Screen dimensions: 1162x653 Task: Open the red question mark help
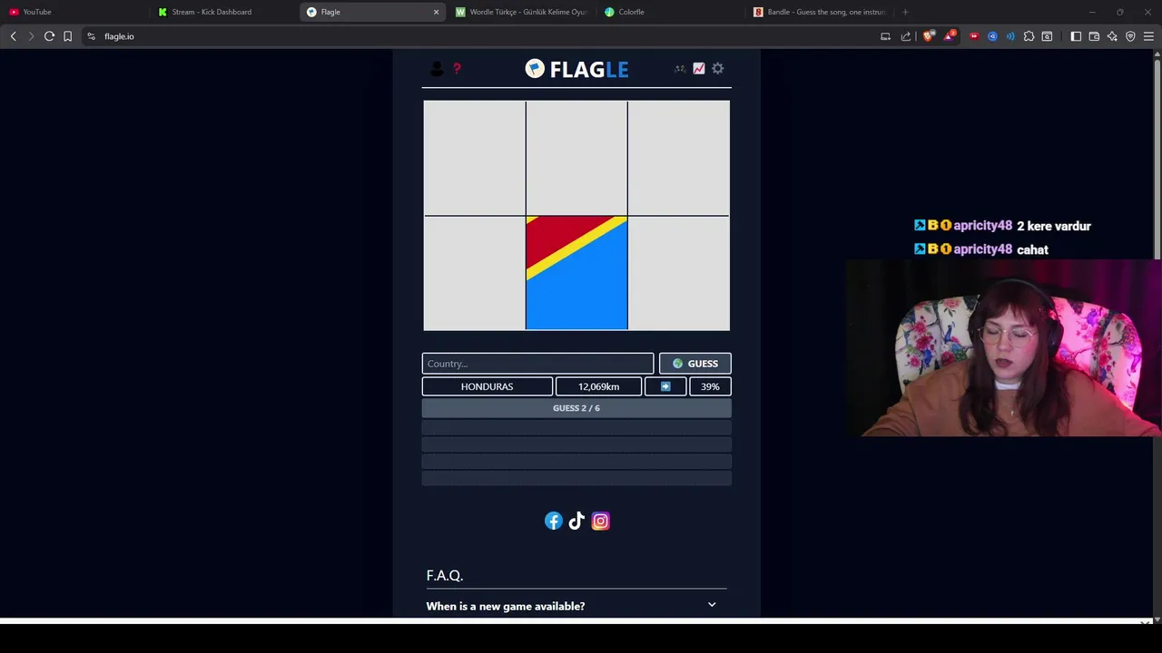[457, 69]
